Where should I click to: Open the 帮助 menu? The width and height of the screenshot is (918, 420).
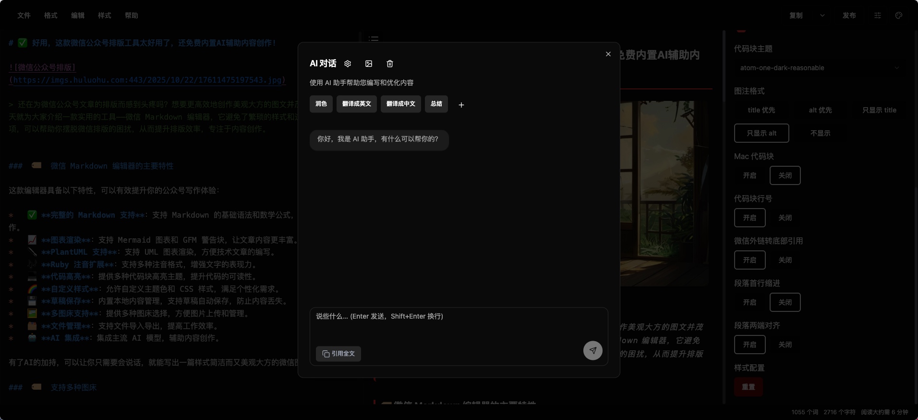coord(132,15)
